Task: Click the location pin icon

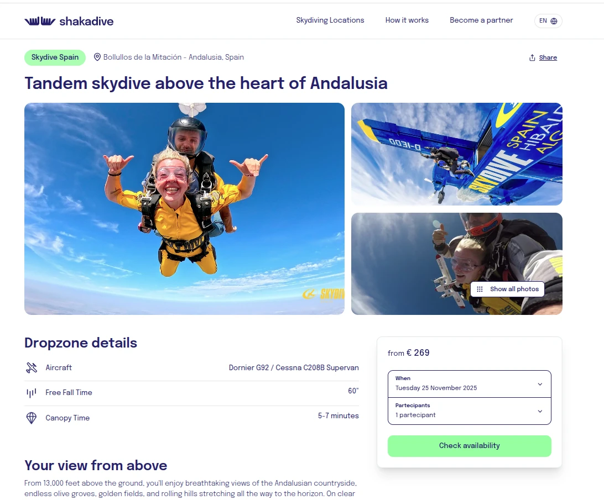Action: (97, 57)
